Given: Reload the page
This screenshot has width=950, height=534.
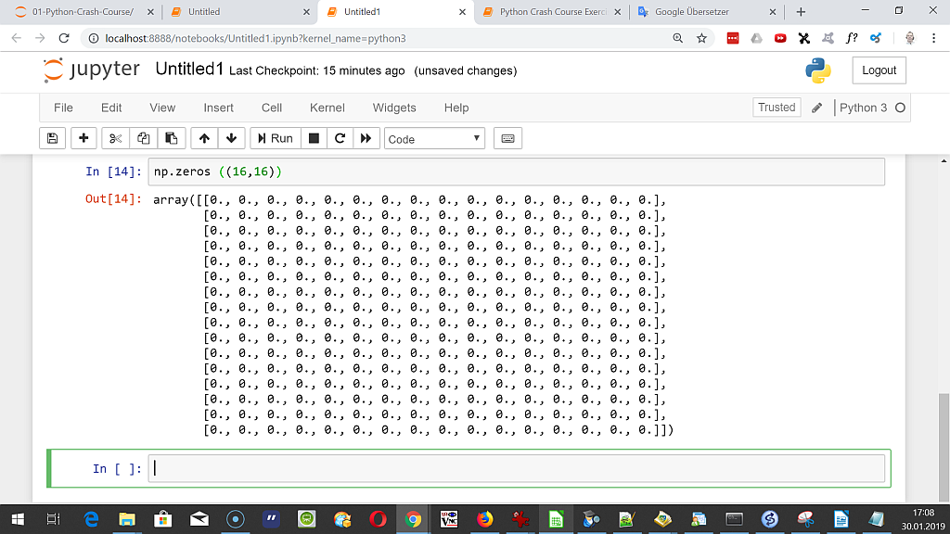Looking at the screenshot, I should coord(64,38).
